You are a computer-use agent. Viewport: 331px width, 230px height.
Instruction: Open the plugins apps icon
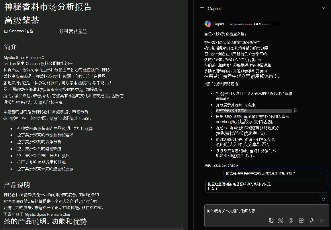point(301,221)
